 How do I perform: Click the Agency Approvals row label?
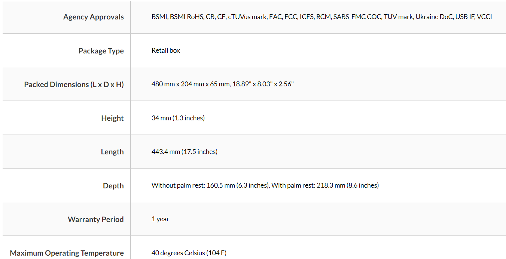[x=93, y=17]
